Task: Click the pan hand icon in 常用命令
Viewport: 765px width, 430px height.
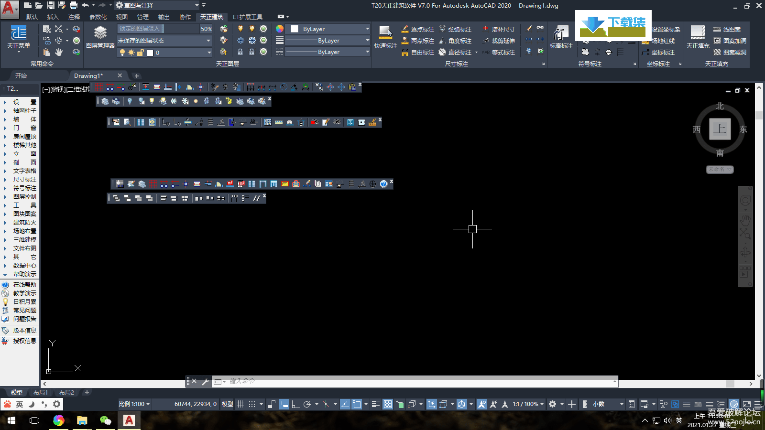Action: tap(59, 52)
